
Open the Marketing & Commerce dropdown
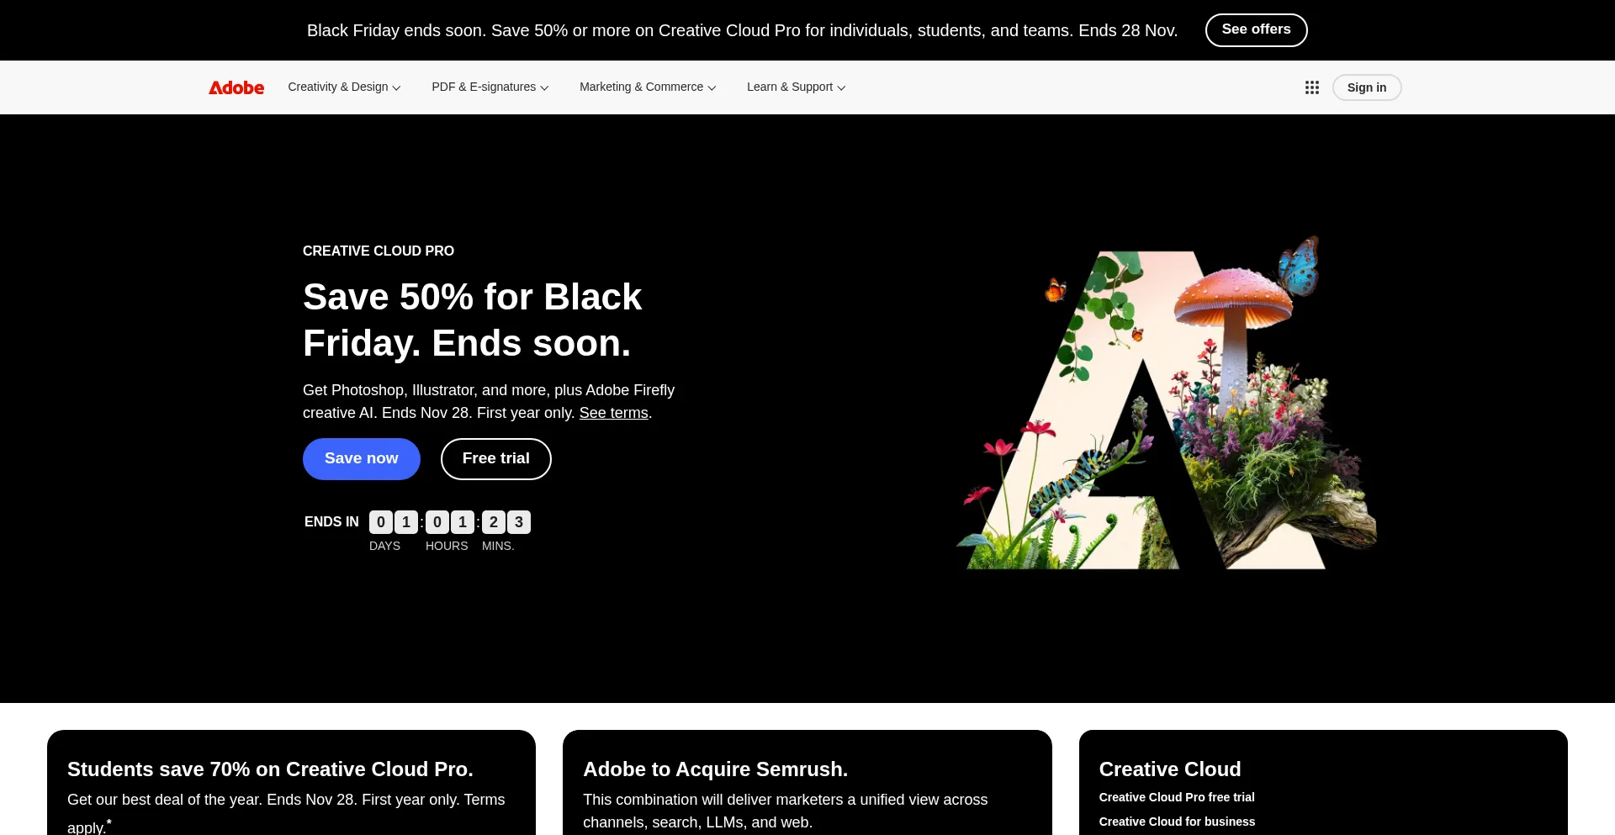tap(648, 87)
